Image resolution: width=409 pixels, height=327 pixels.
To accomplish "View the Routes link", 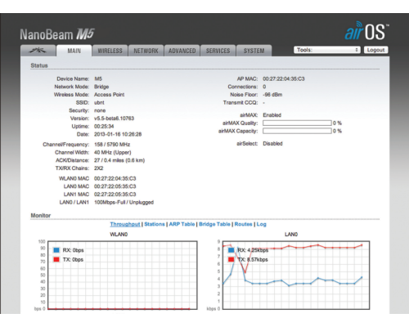I will coord(243,224).
